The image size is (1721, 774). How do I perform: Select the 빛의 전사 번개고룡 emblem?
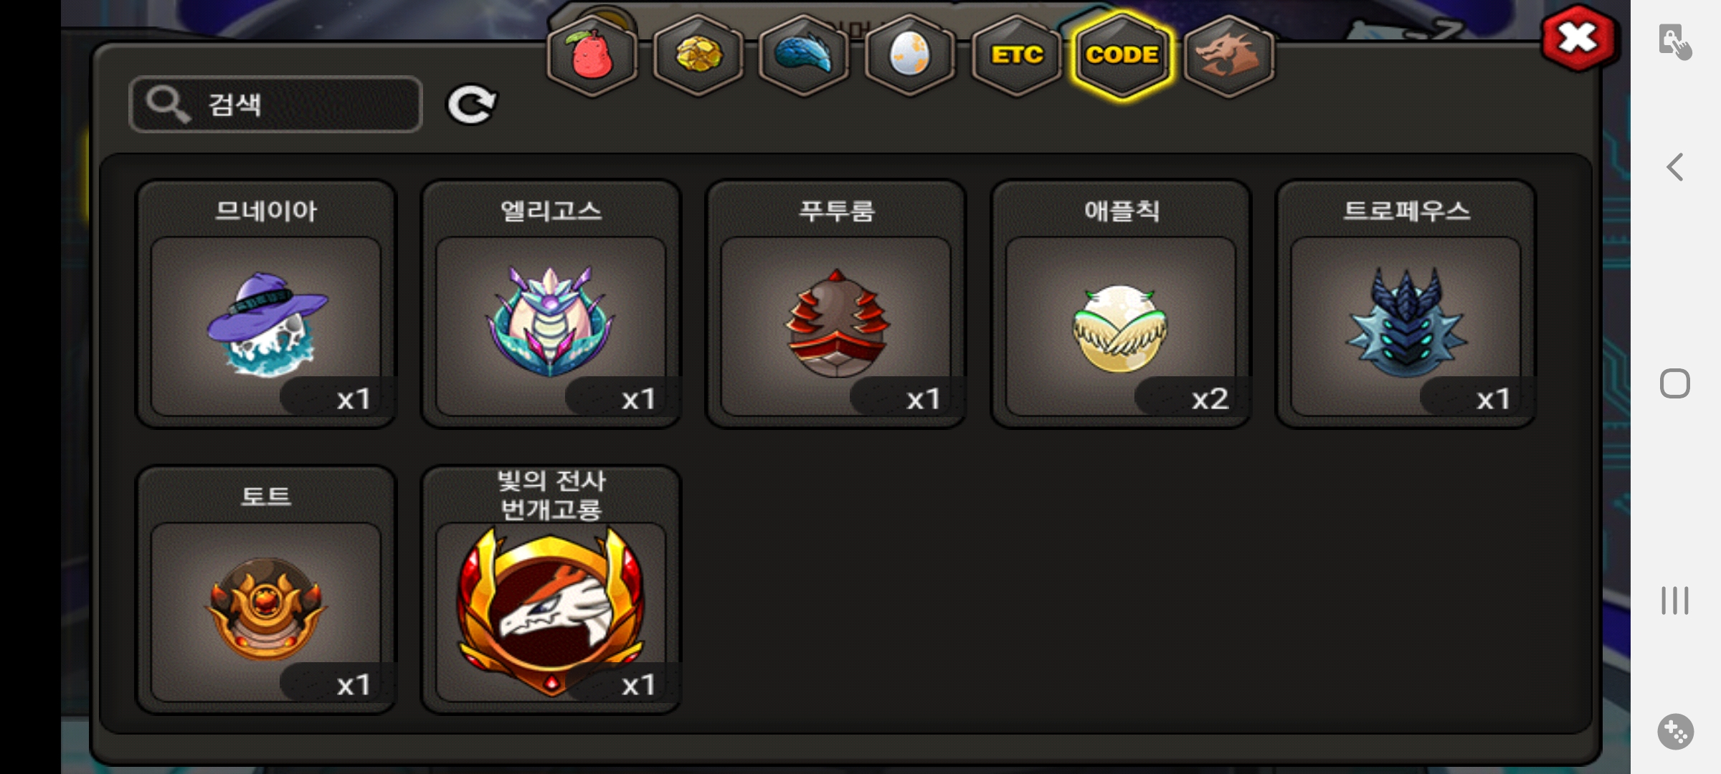[x=551, y=590]
